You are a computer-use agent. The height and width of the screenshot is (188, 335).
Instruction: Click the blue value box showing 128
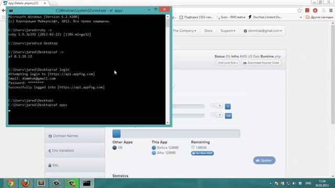pos(228,116)
